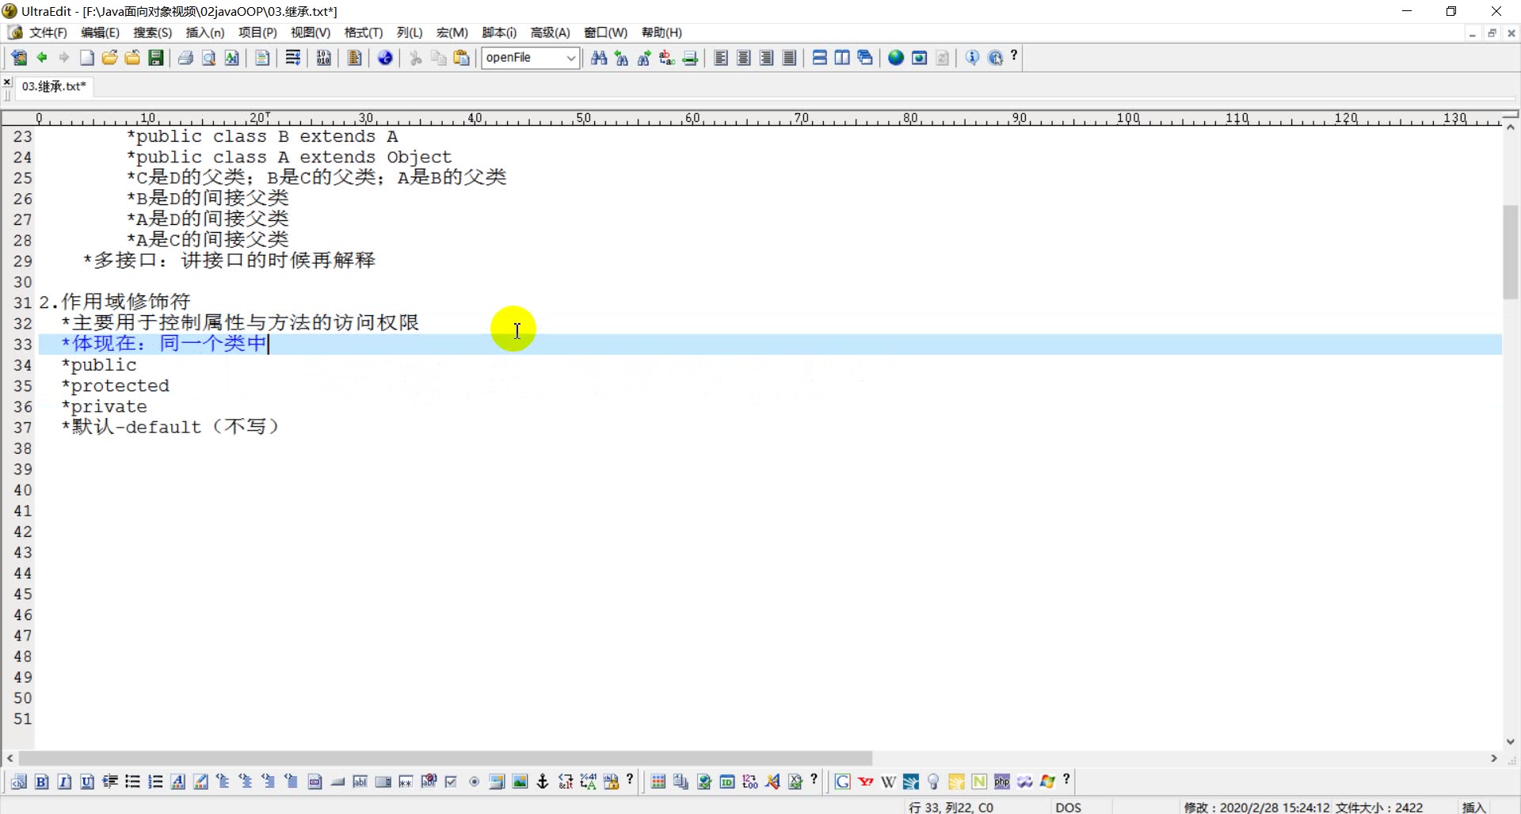Open the 高级(A) menu
Viewport: 1521px width, 814px height.
coord(551,32)
